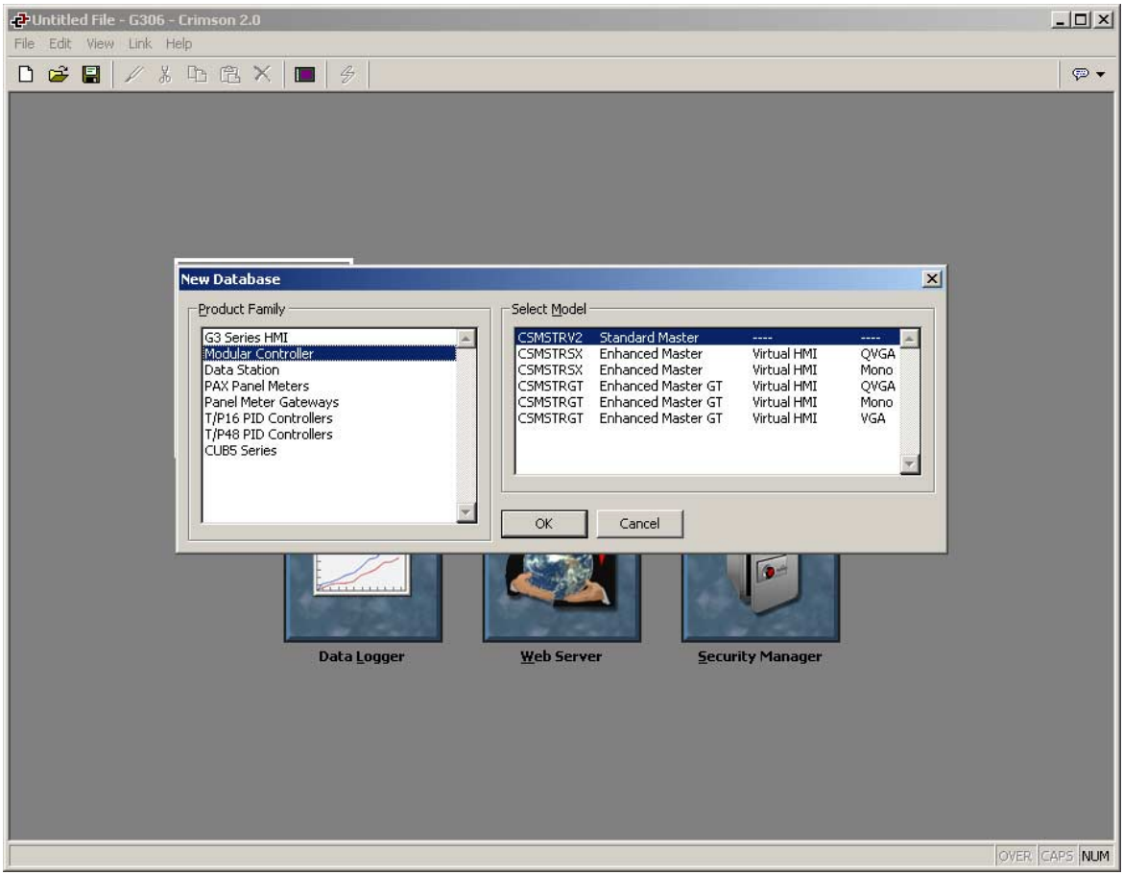Click Select Model list scroll up arrow
This screenshot has width=1123, height=875.
click(x=910, y=338)
